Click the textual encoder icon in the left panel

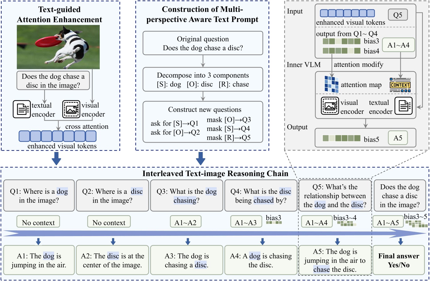click(22, 110)
